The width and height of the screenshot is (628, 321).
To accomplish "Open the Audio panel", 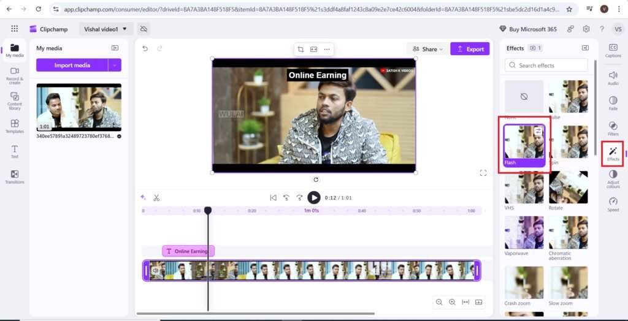I will (x=613, y=78).
